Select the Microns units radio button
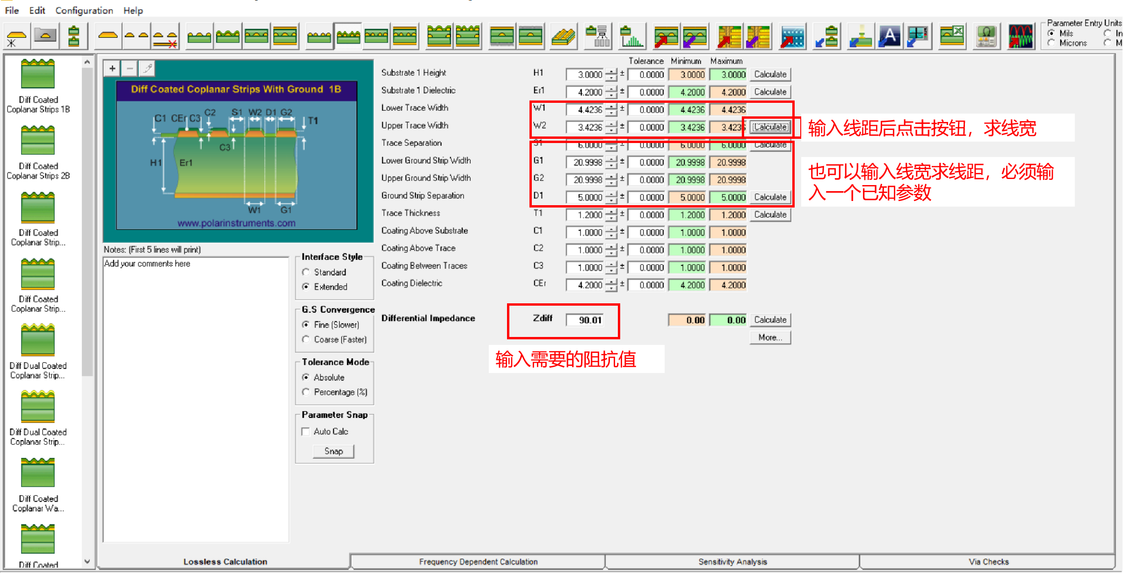 tap(1052, 43)
